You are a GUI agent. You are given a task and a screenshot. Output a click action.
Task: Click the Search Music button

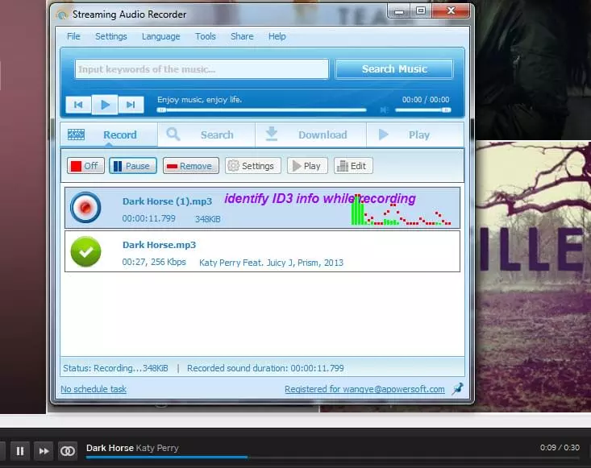[394, 69]
